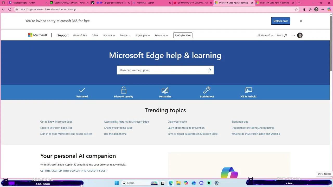This screenshot has height=187, width=333.
Task: Switch to the Mfknsniper YouTube tab
Action: coord(193,3)
